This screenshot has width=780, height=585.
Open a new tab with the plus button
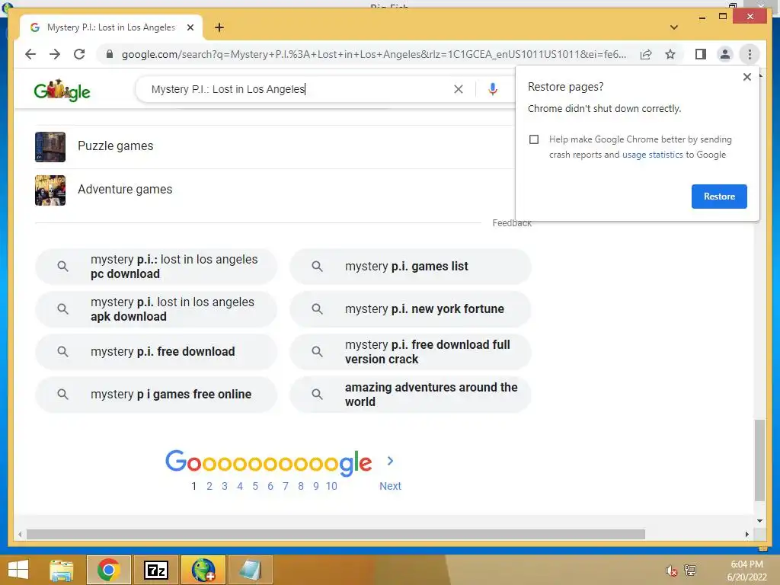tap(219, 27)
